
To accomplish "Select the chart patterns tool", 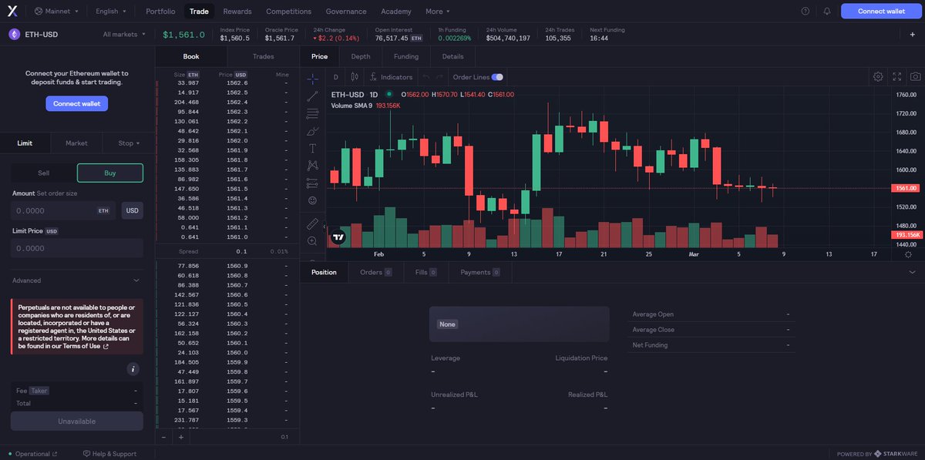I will click(312, 166).
